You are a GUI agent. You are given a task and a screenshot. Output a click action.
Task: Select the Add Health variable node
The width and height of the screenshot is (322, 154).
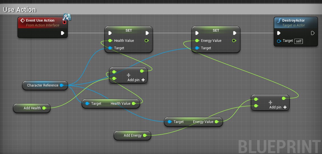tap(32, 108)
